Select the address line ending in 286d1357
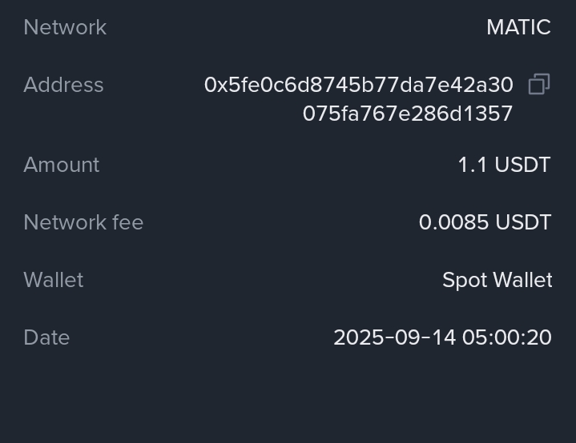 [x=407, y=114]
